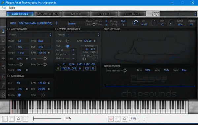
Task: Enable the Arpeggiator
Action: click(x=9, y=29)
